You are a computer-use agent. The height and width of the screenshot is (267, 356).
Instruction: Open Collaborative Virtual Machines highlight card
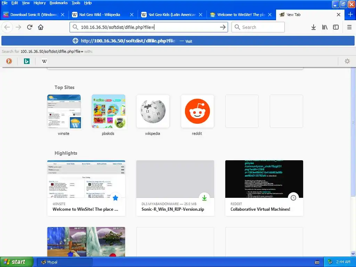coord(264,188)
